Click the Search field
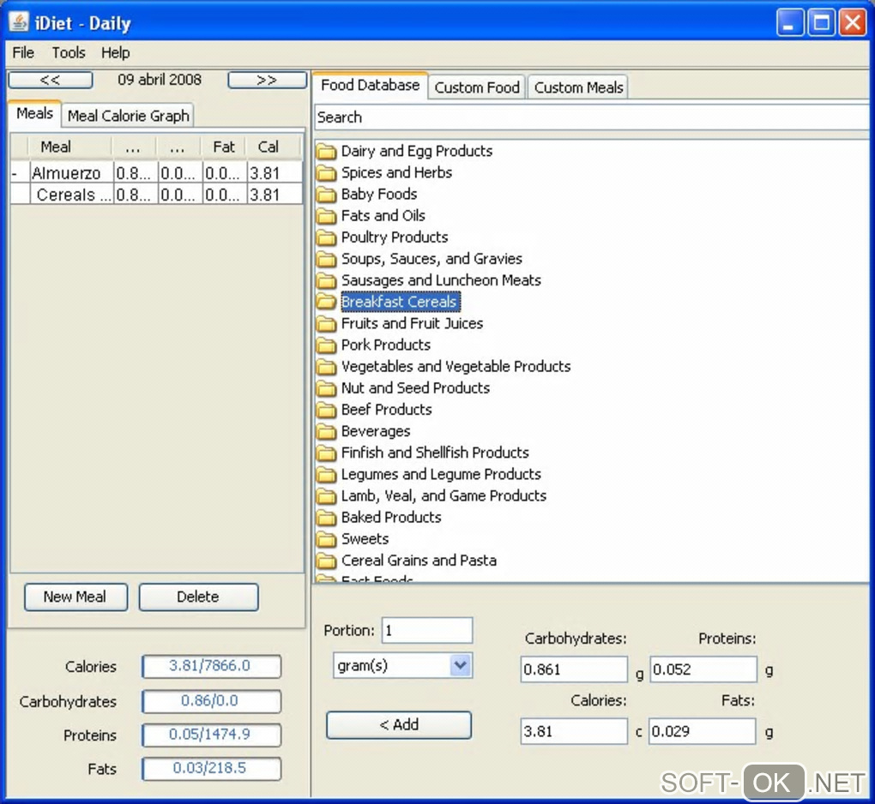 click(x=592, y=117)
